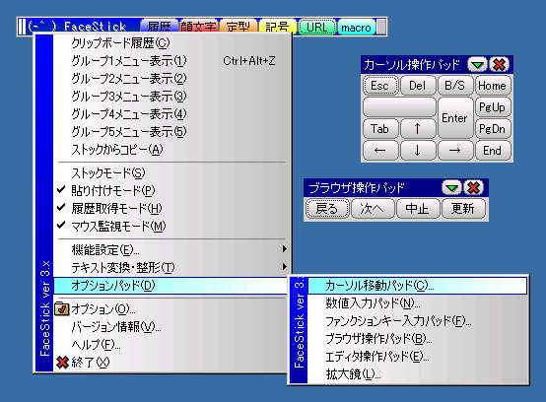Expand the 機能設定(E) submenu

[x=172, y=249]
